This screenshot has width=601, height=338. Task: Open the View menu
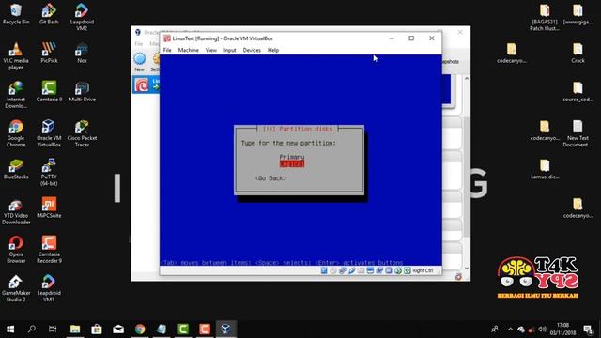click(210, 50)
